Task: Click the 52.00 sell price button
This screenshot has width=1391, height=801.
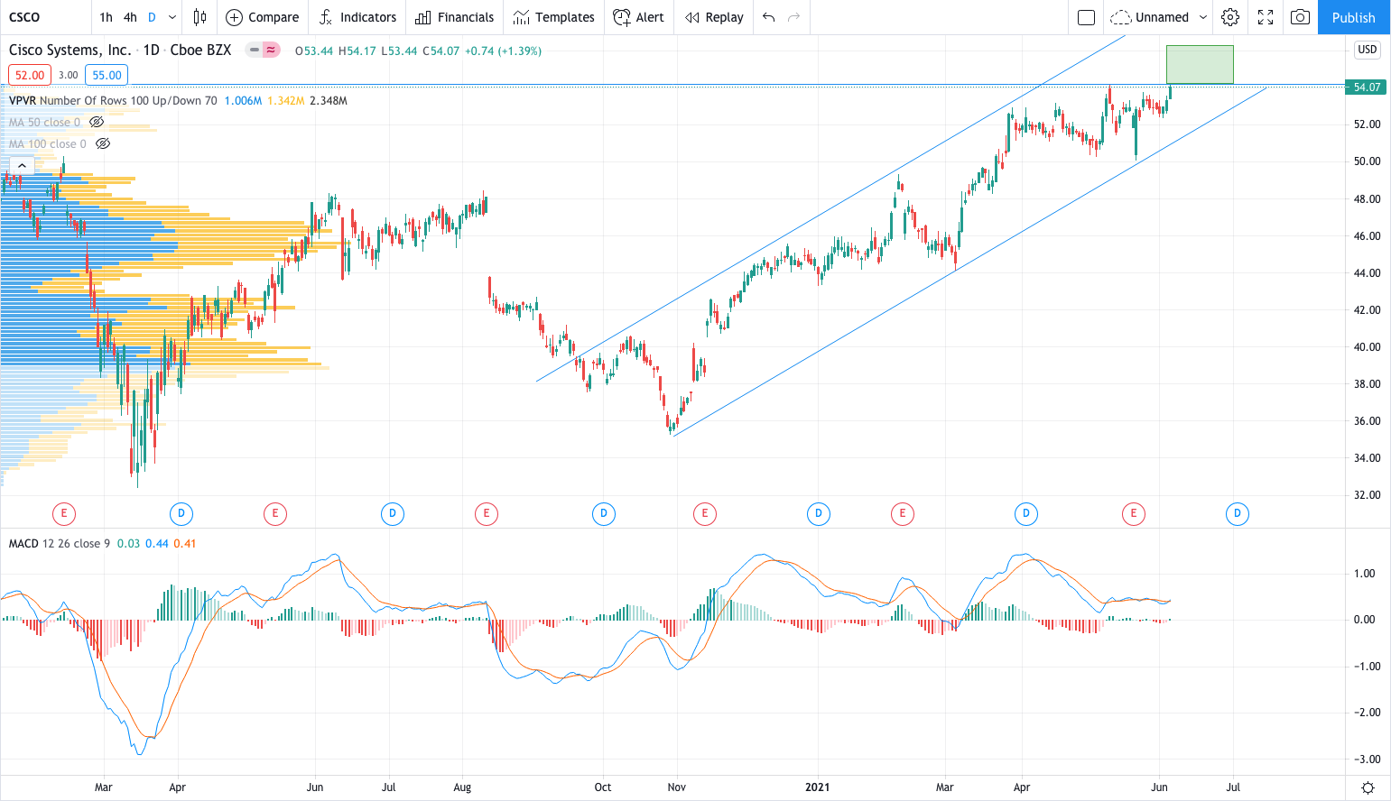Action: click(x=30, y=75)
